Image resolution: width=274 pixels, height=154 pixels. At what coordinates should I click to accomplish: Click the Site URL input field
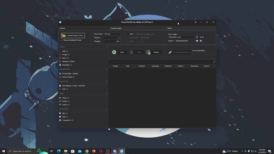148,34
